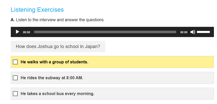The width and height of the screenshot is (217, 104).
Task: Enable the school bus answer checkbox
Action: (15, 94)
